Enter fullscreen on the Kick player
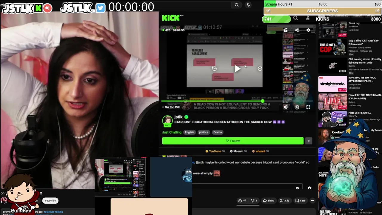Image resolution: width=382 pixels, height=215 pixels. (x=308, y=107)
